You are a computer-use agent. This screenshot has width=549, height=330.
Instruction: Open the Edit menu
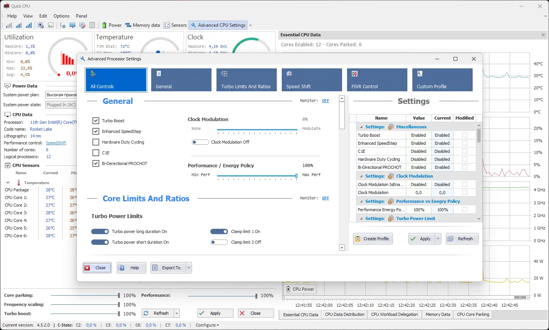[43, 16]
